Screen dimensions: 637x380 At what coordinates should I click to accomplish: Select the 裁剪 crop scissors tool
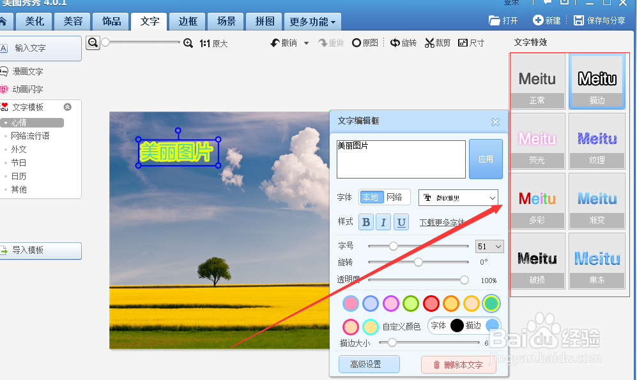click(438, 43)
